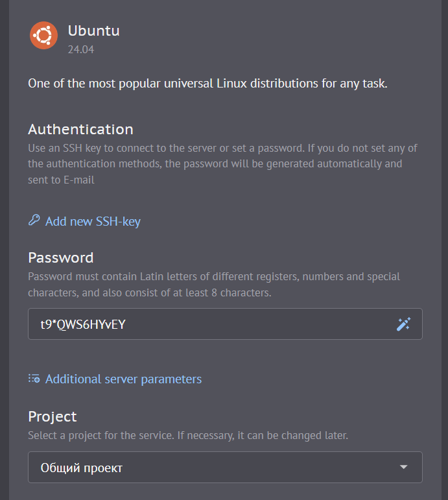This screenshot has width=448, height=500.
Task: Click the Project section heading
Action: click(53, 416)
